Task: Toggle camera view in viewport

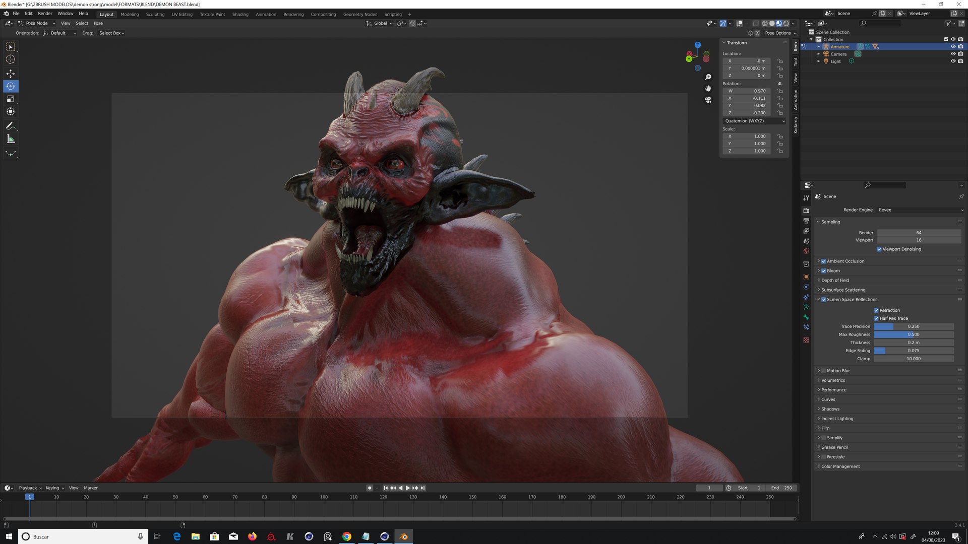Action: (708, 100)
